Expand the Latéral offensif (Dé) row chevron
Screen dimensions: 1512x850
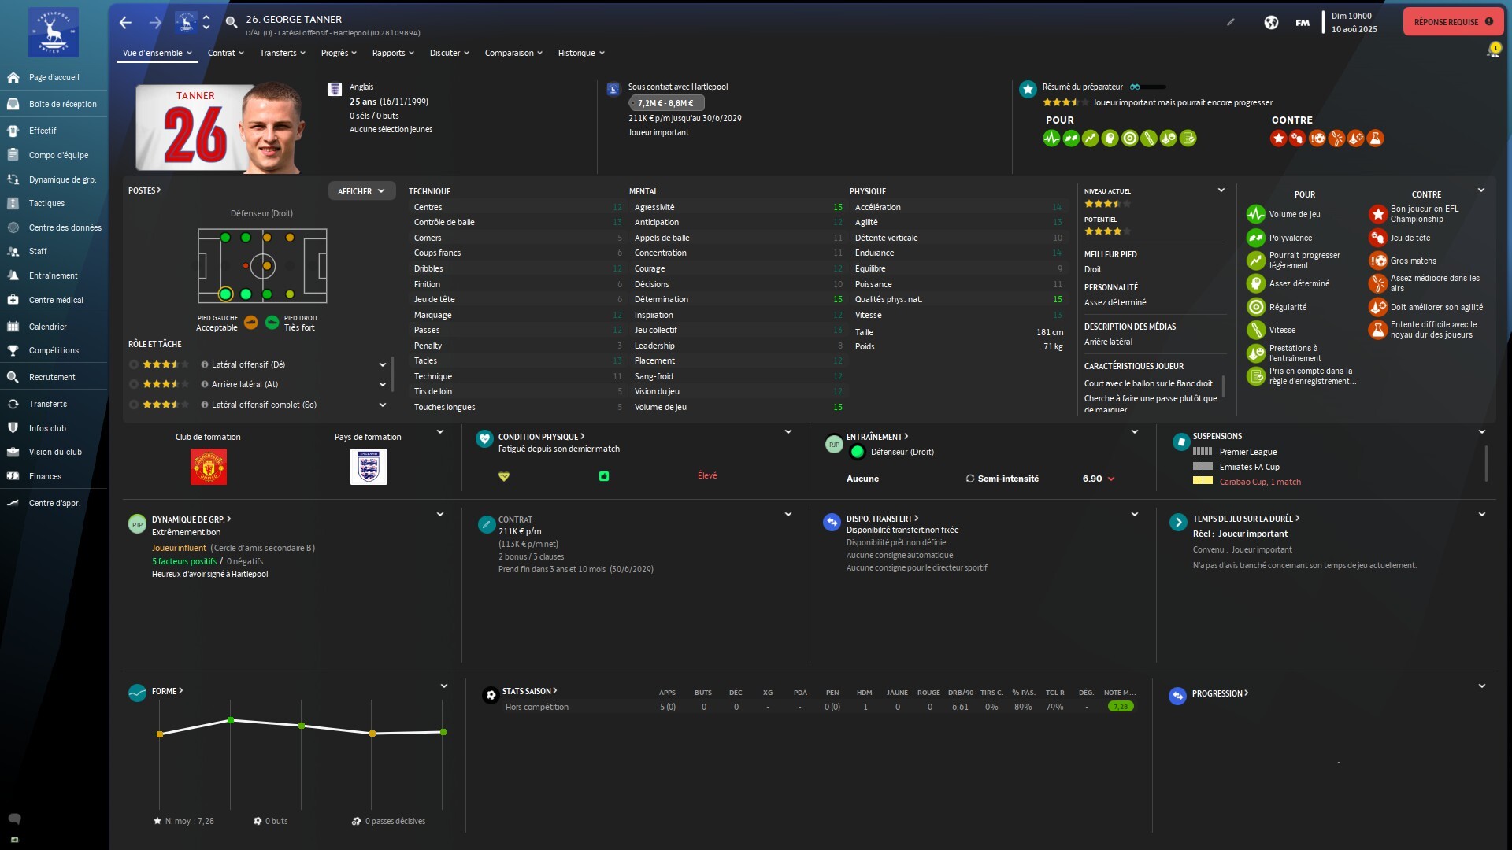pyautogui.click(x=383, y=364)
